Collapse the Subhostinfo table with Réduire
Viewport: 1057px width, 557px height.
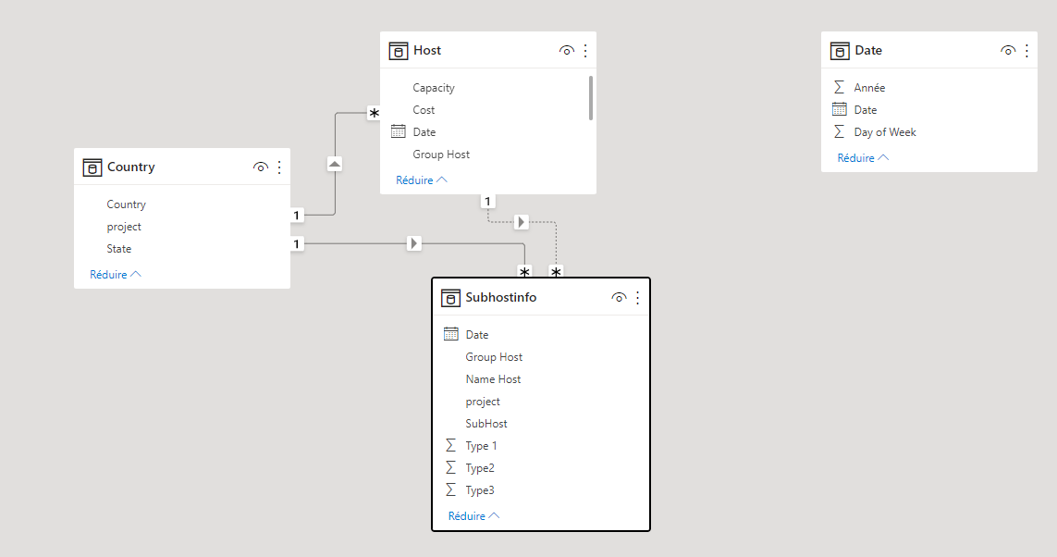[473, 516]
